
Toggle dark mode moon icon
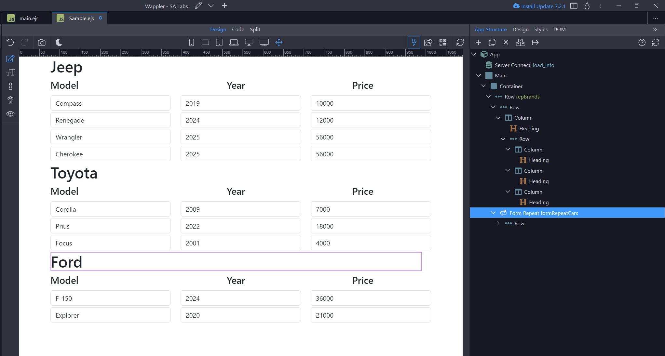(x=59, y=42)
